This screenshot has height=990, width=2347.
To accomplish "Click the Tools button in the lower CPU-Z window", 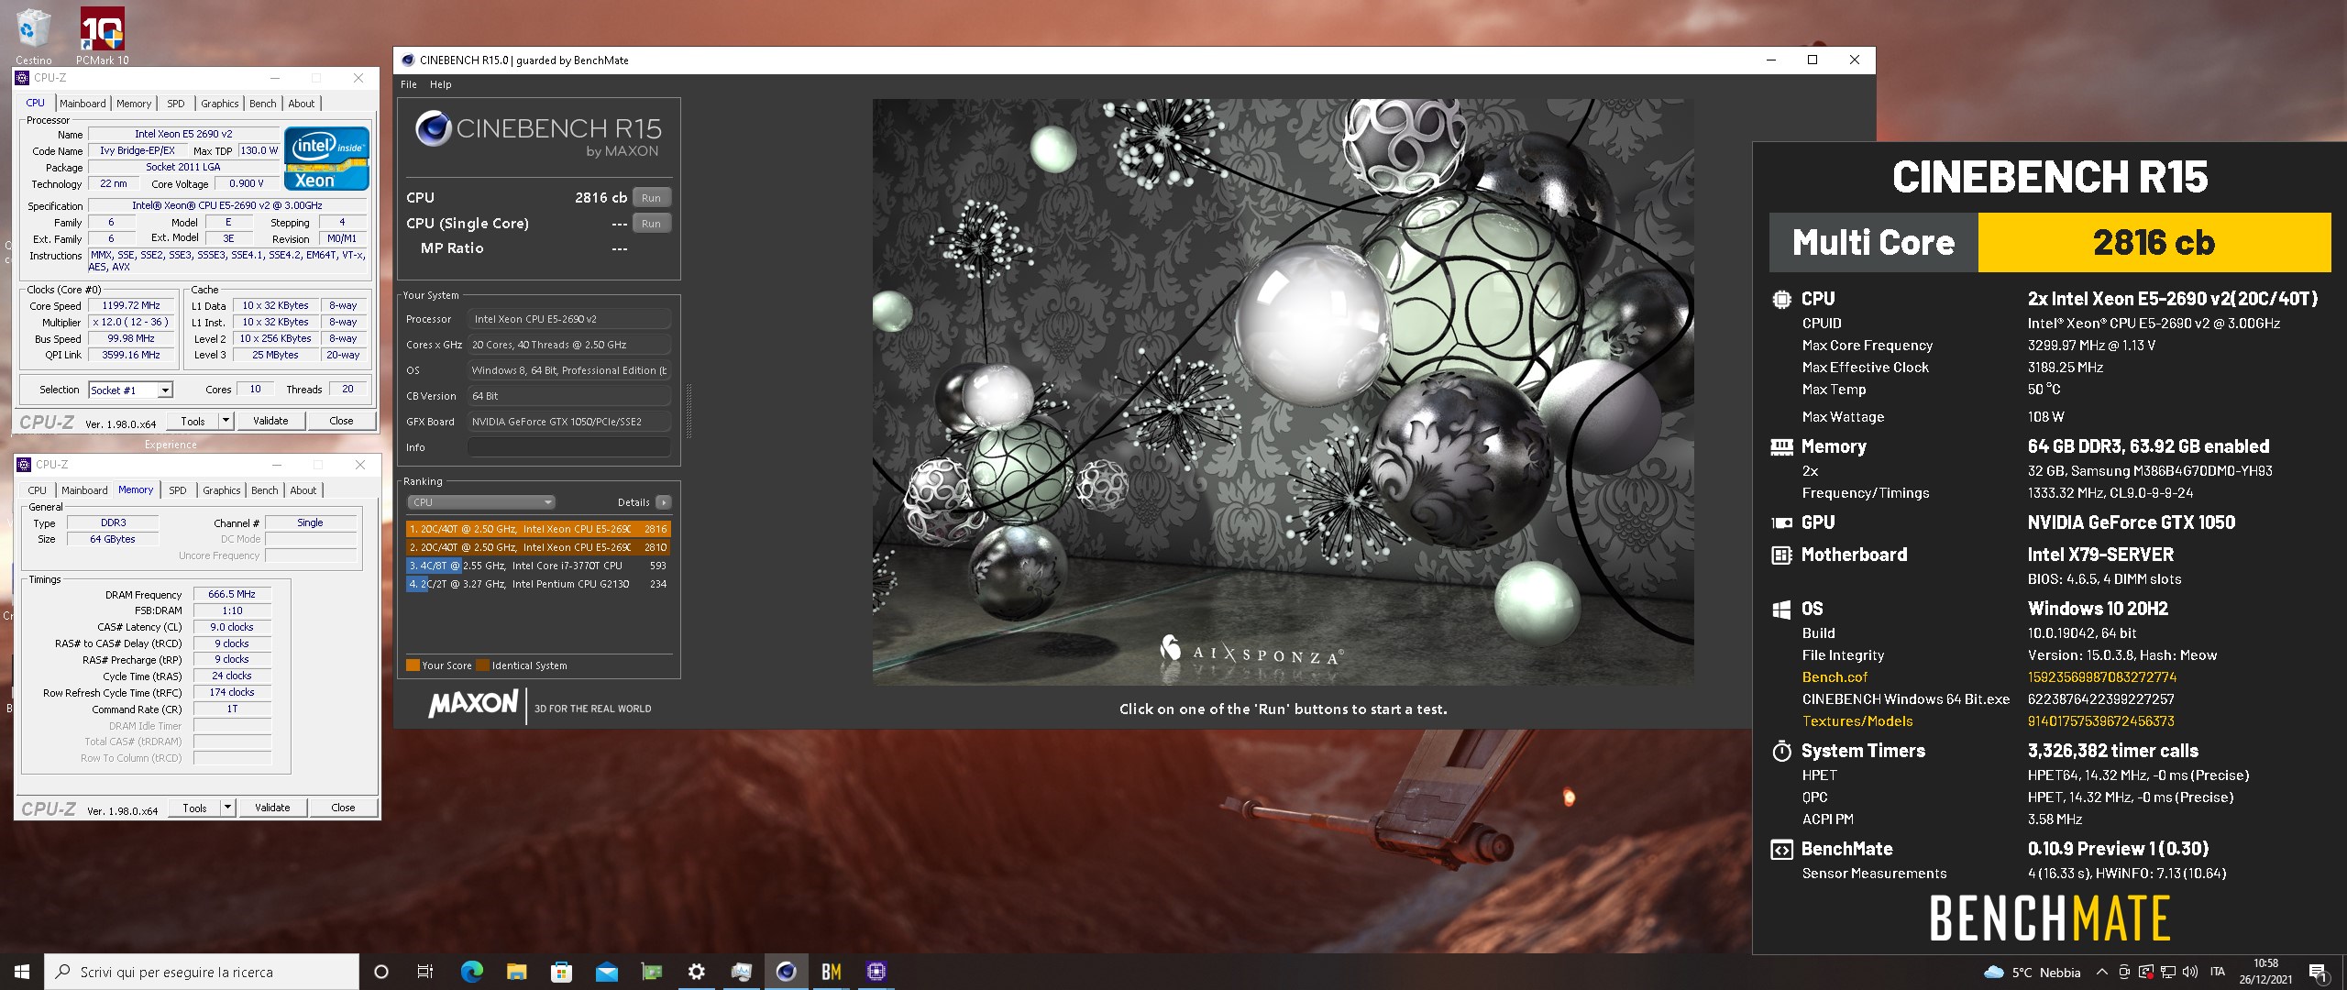I will click(x=195, y=808).
